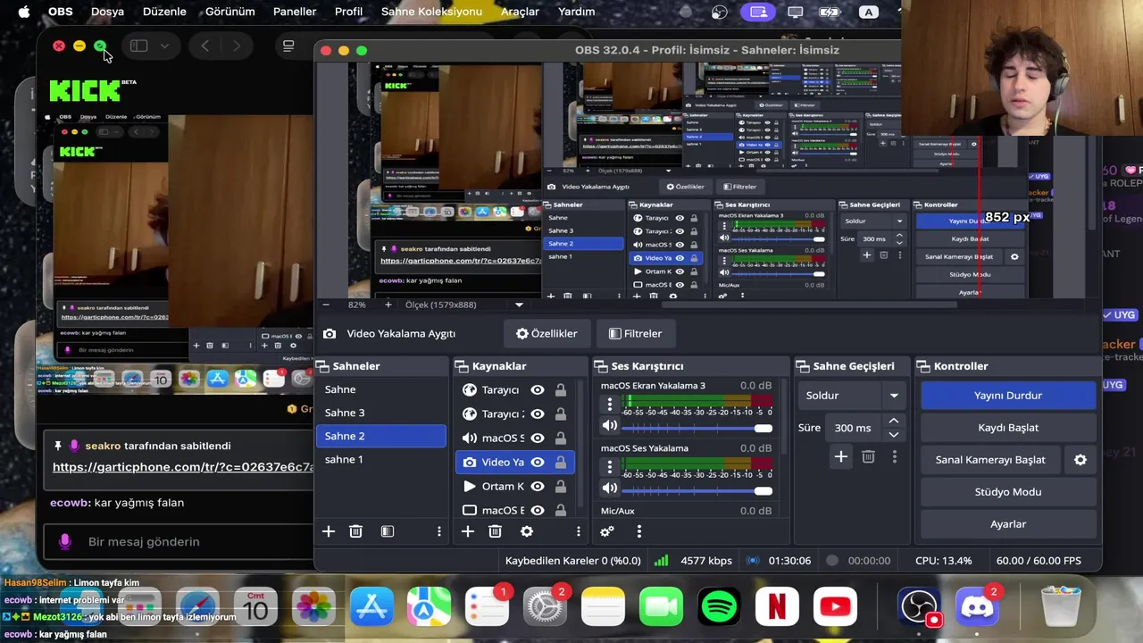
Task: Delete selected scene with trash icon in Sahneler
Action: click(355, 531)
